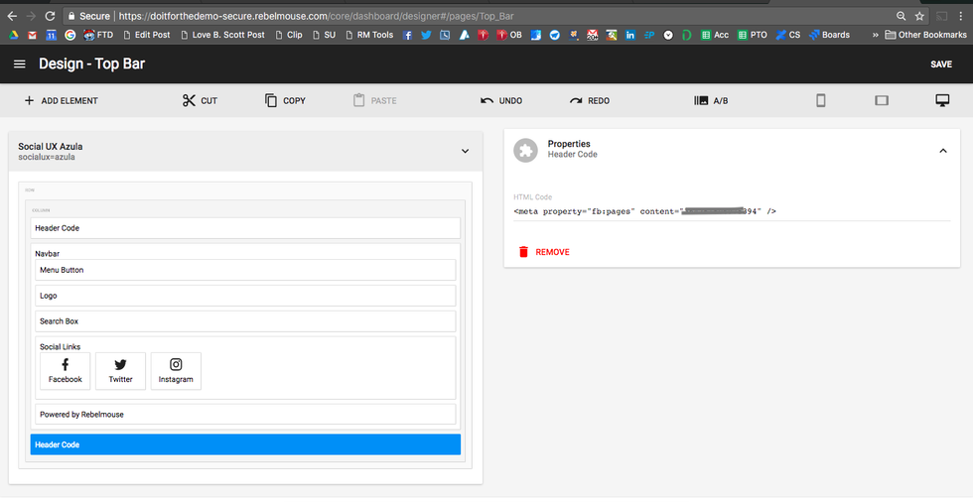Open the hamburger menu beside Design title

(20, 64)
